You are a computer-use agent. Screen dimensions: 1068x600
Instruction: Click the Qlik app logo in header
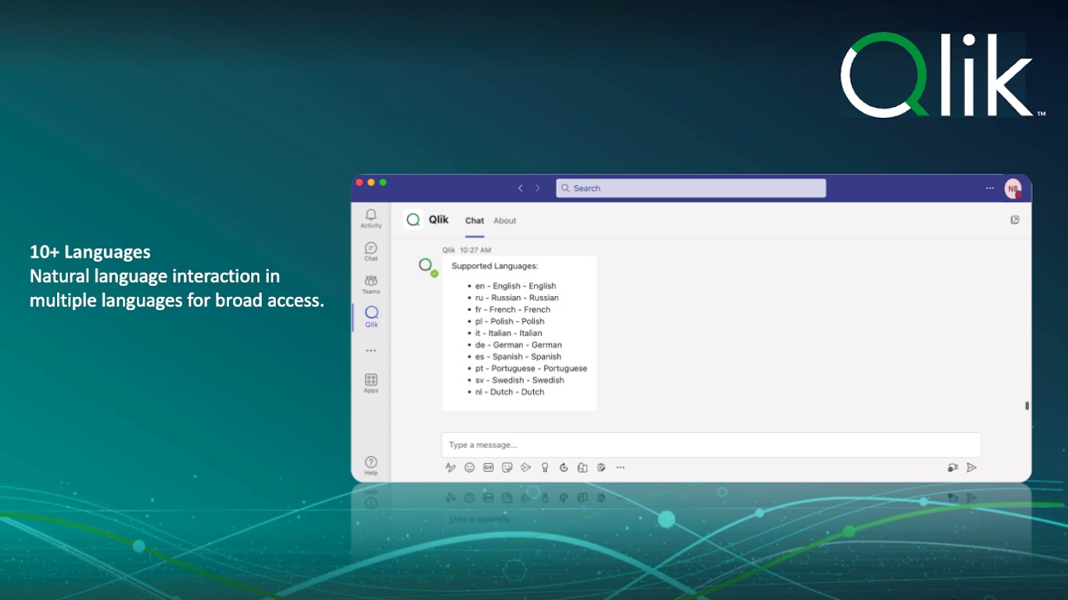[x=414, y=220]
